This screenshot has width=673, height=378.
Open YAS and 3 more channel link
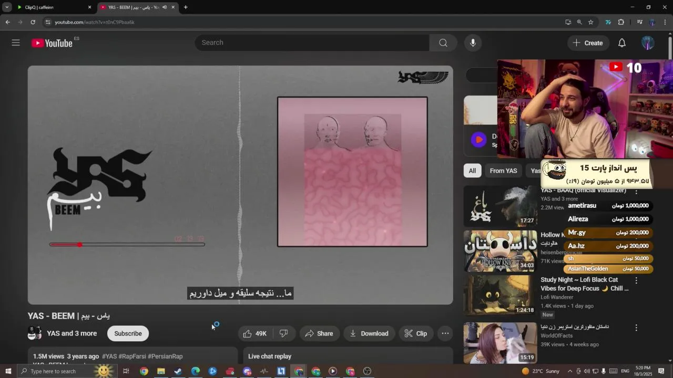(72, 333)
